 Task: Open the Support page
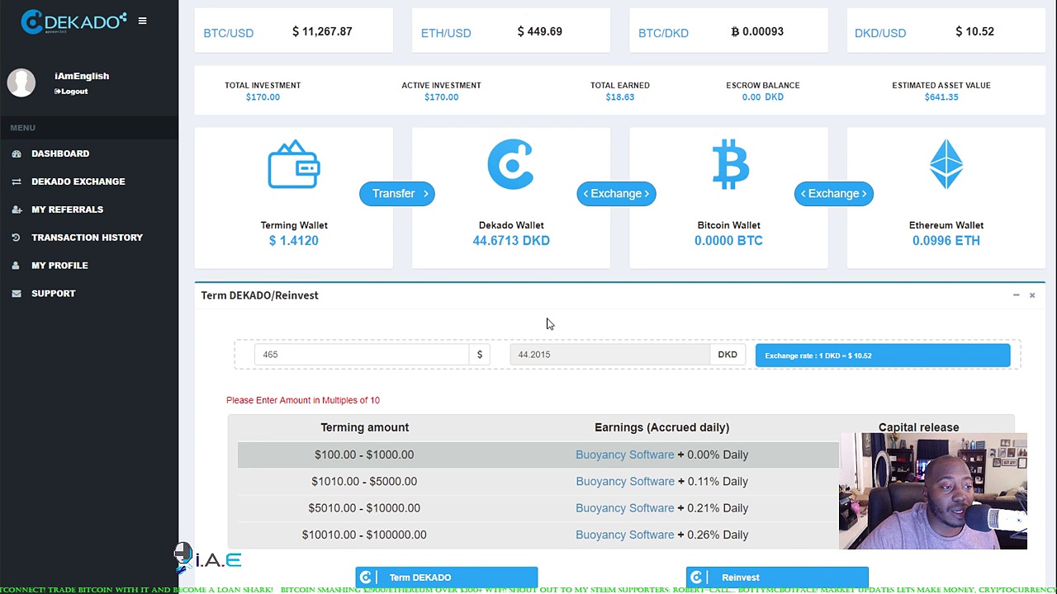tap(53, 294)
